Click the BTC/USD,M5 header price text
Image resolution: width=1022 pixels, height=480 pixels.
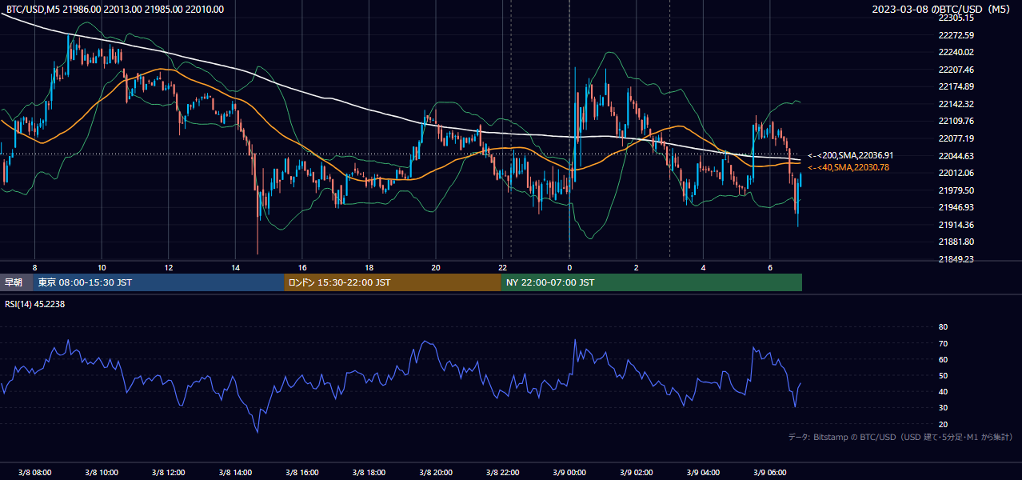tap(114, 10)
